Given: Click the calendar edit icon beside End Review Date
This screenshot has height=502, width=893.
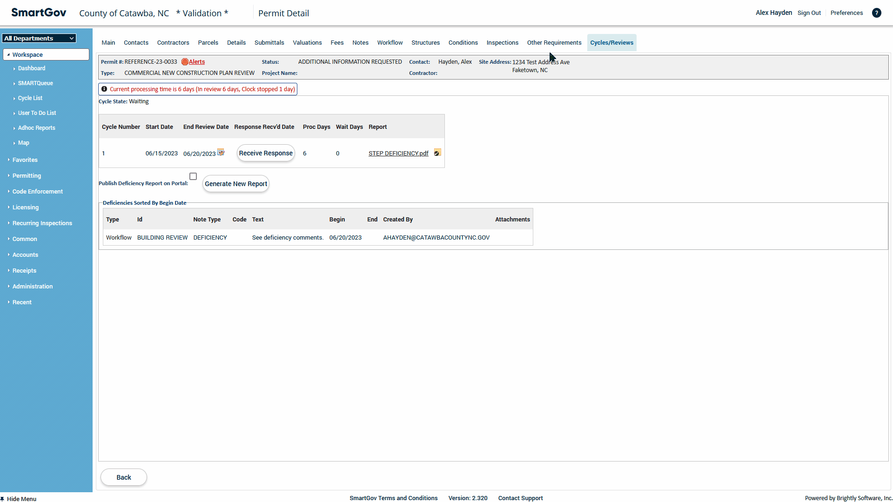Looking at the screenshot, I should (x=221, y=152).
